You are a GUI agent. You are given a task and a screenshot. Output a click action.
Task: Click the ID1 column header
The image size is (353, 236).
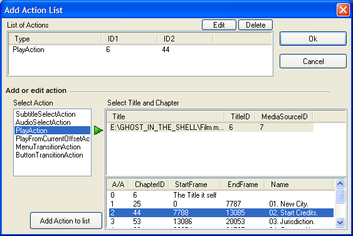pyautogui.click(x=129, y=39)
